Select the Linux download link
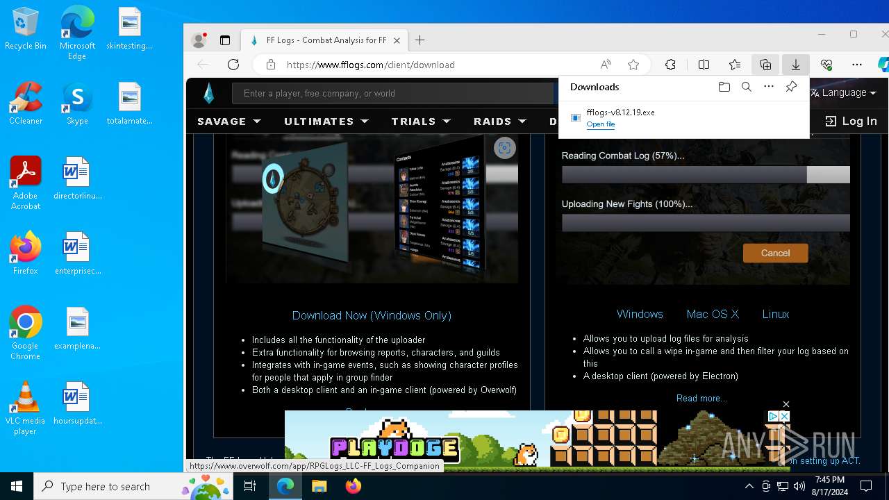Image resolution: width=889 pixels, height=500 pixels. click(x=776, y=314)
